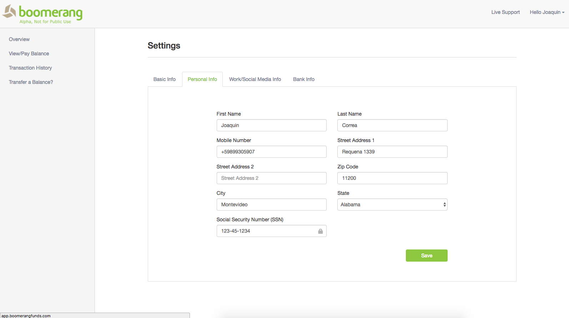
Task: Click the Last Name label
Action: (x=349, y=114)
